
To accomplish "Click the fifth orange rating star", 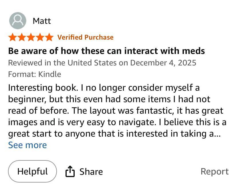I will 49,37.
